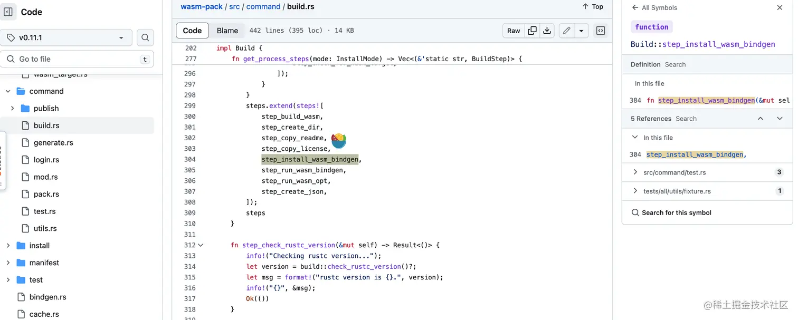Open definition at line 384 in symbols panel
This screenshot has width=798, height=320.
(707, 100)
